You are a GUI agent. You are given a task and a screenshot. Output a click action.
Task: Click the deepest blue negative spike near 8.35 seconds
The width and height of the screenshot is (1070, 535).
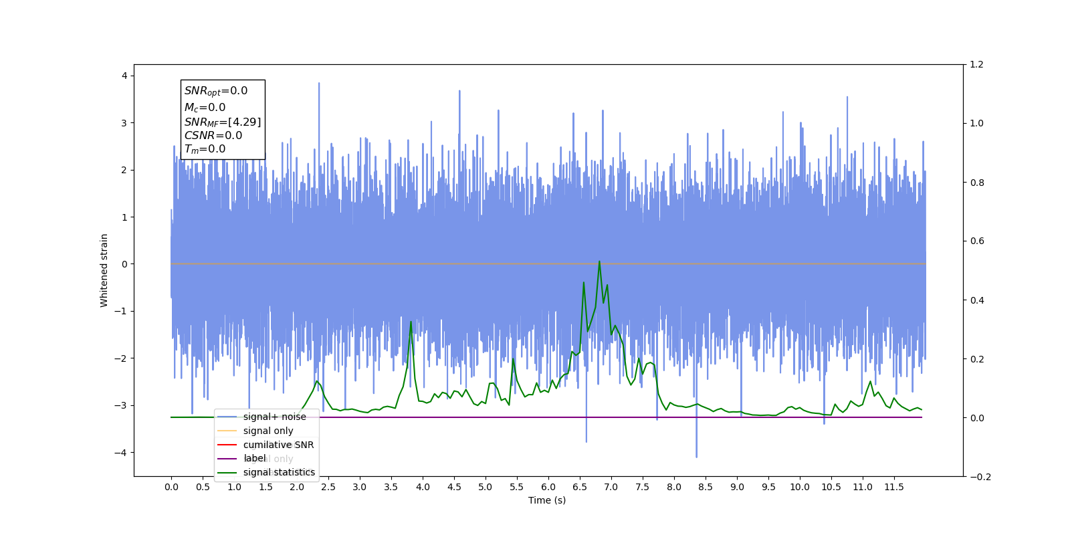[696, 456]
